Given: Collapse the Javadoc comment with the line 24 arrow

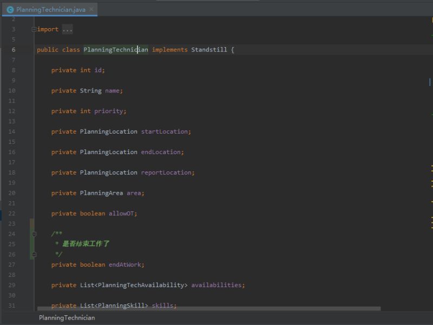Looking at the screenshot, I should click(x=34, y=234).
